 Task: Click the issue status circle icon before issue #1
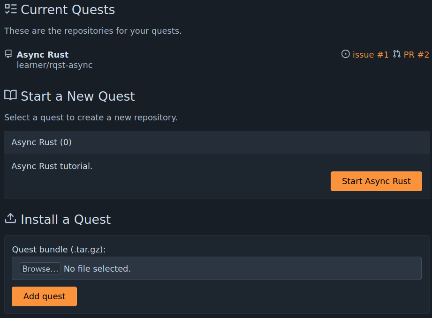pyautogui.click(x=346, y=54)
